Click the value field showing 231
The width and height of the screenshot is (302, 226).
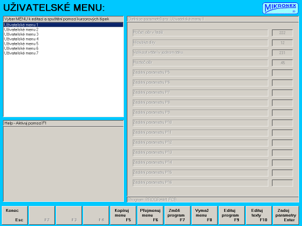(x=283, y=53)
